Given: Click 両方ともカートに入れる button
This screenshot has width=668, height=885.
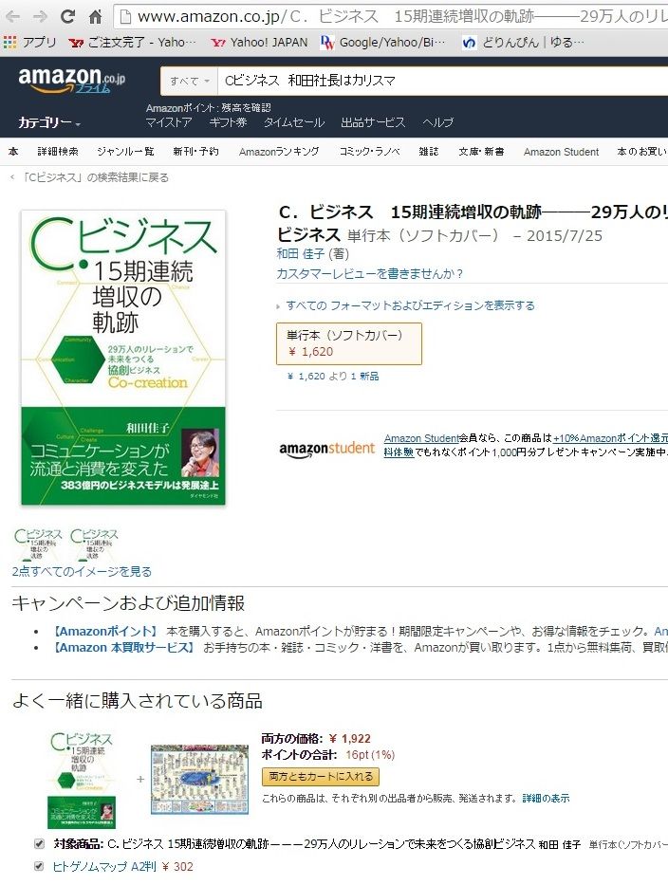Looking at the screenshot, I should point(321,777).
